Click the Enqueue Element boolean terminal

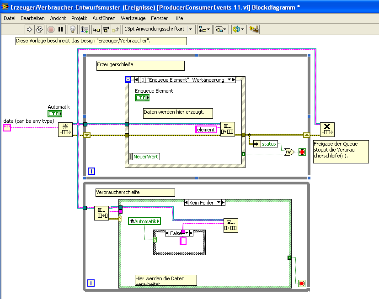142,98
